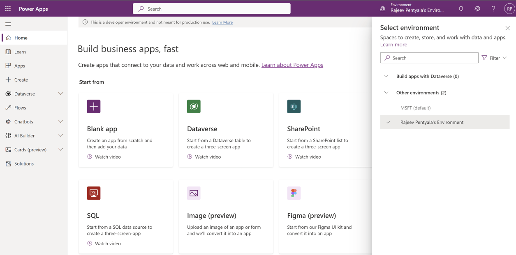Click the environment panel search field
Viewport: 516px width, 255px height.
click(x=429, y=57)
